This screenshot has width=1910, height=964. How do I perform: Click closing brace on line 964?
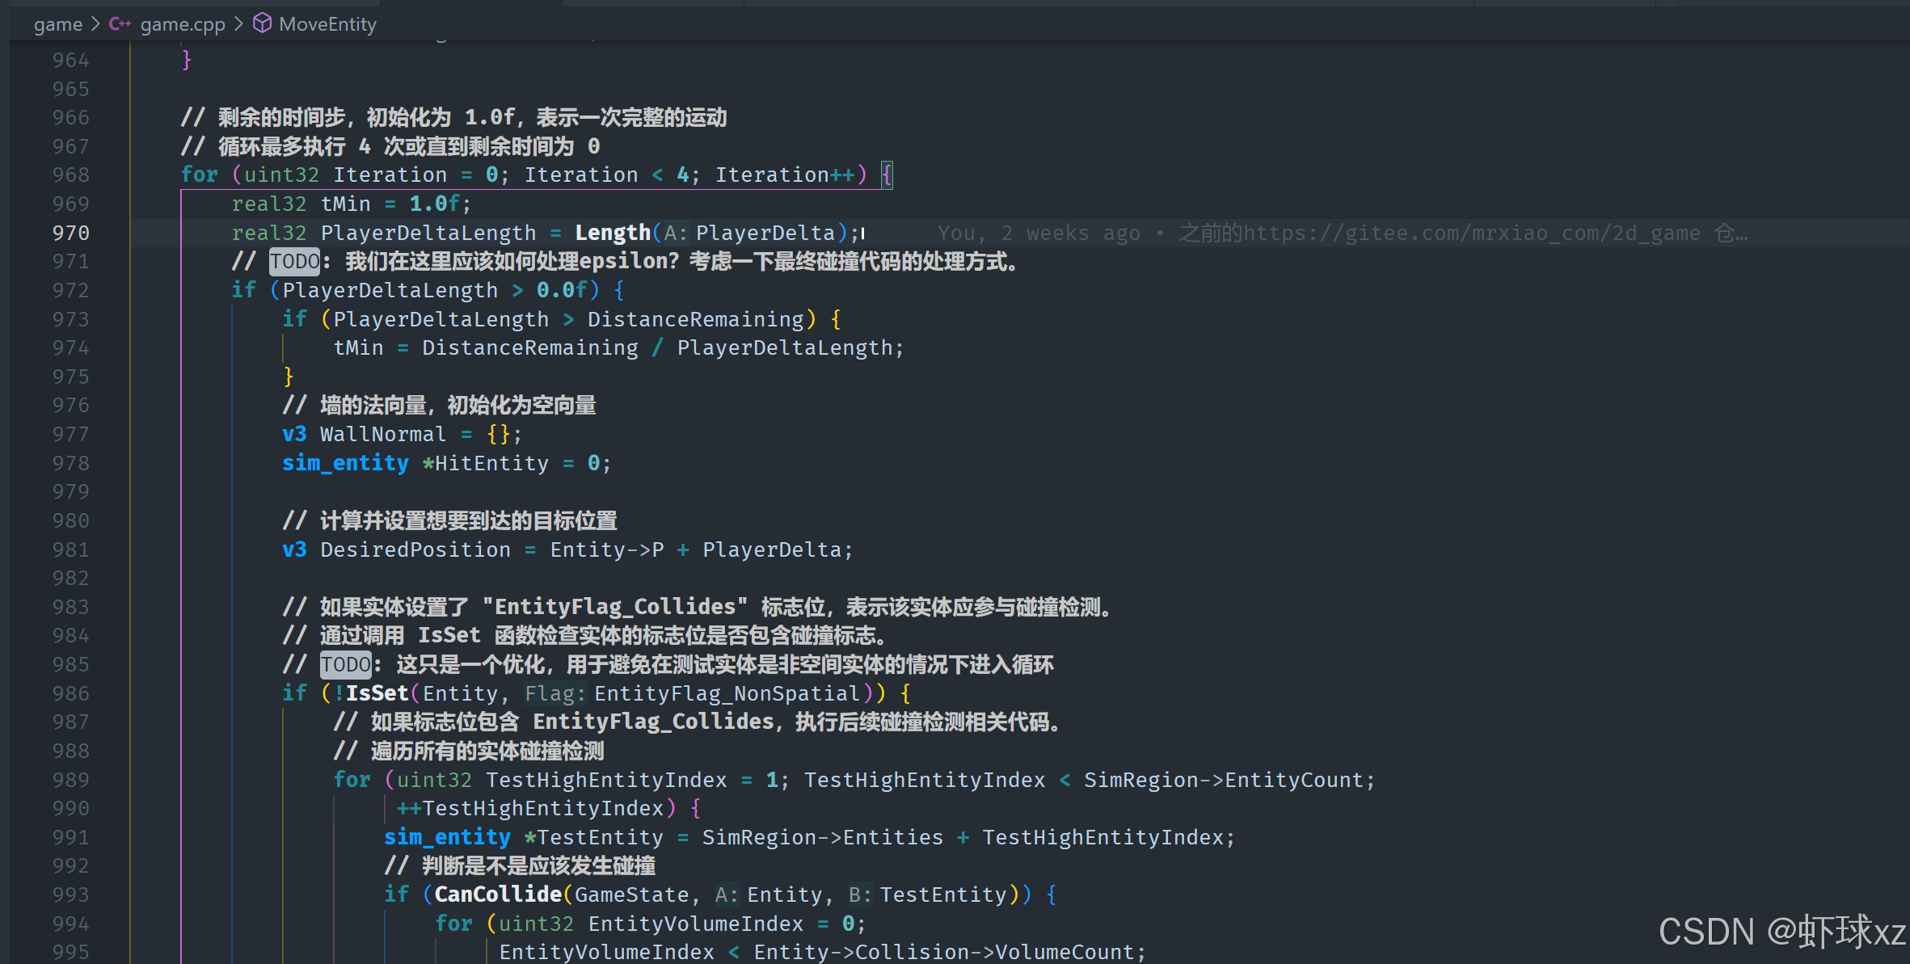click(x=187, y=60)
